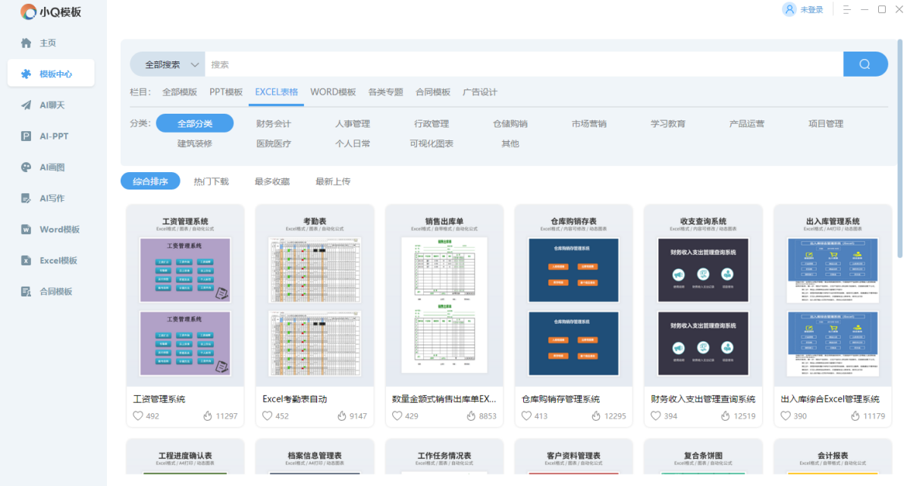910x486 pixels.
Task: Switch to the PPT模板 tab
Action: (x=226, y=92)
